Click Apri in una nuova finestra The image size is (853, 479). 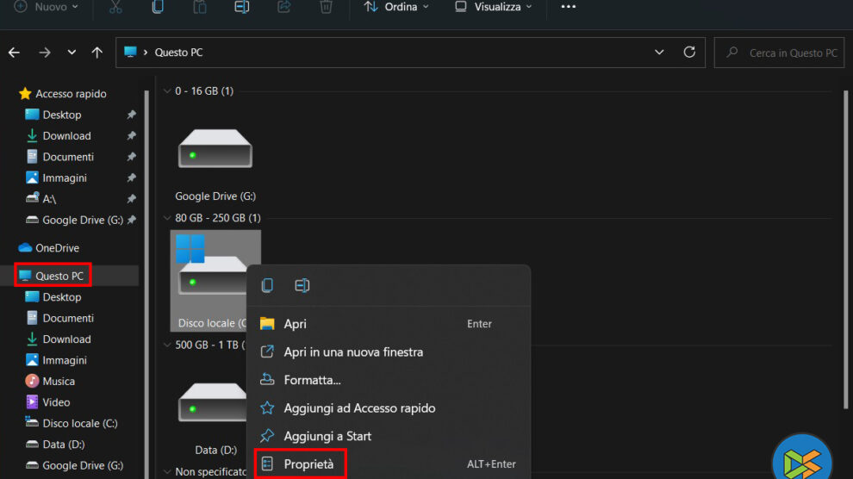(x=353, y=352)
